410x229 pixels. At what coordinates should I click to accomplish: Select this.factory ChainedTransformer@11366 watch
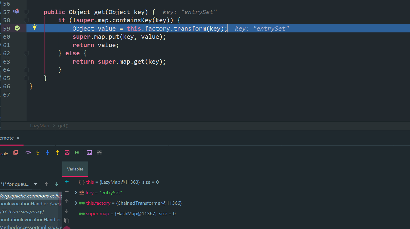(130, 203)
